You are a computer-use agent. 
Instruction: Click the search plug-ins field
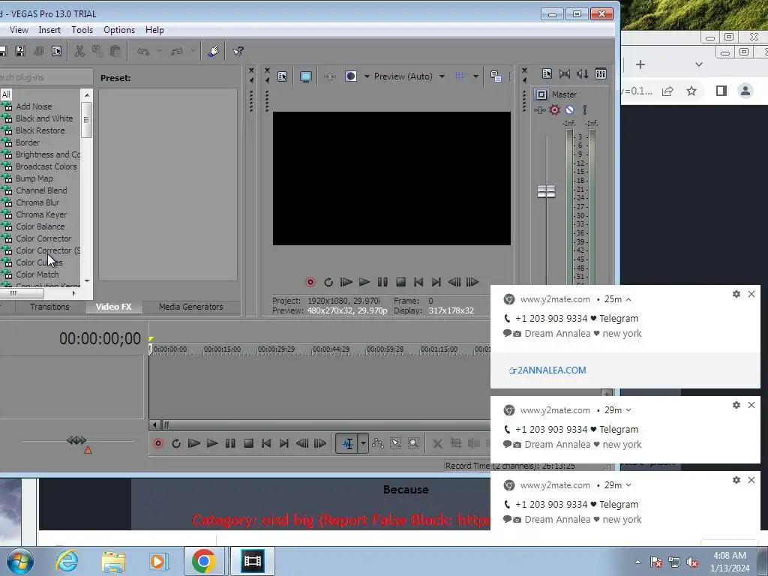46,77
